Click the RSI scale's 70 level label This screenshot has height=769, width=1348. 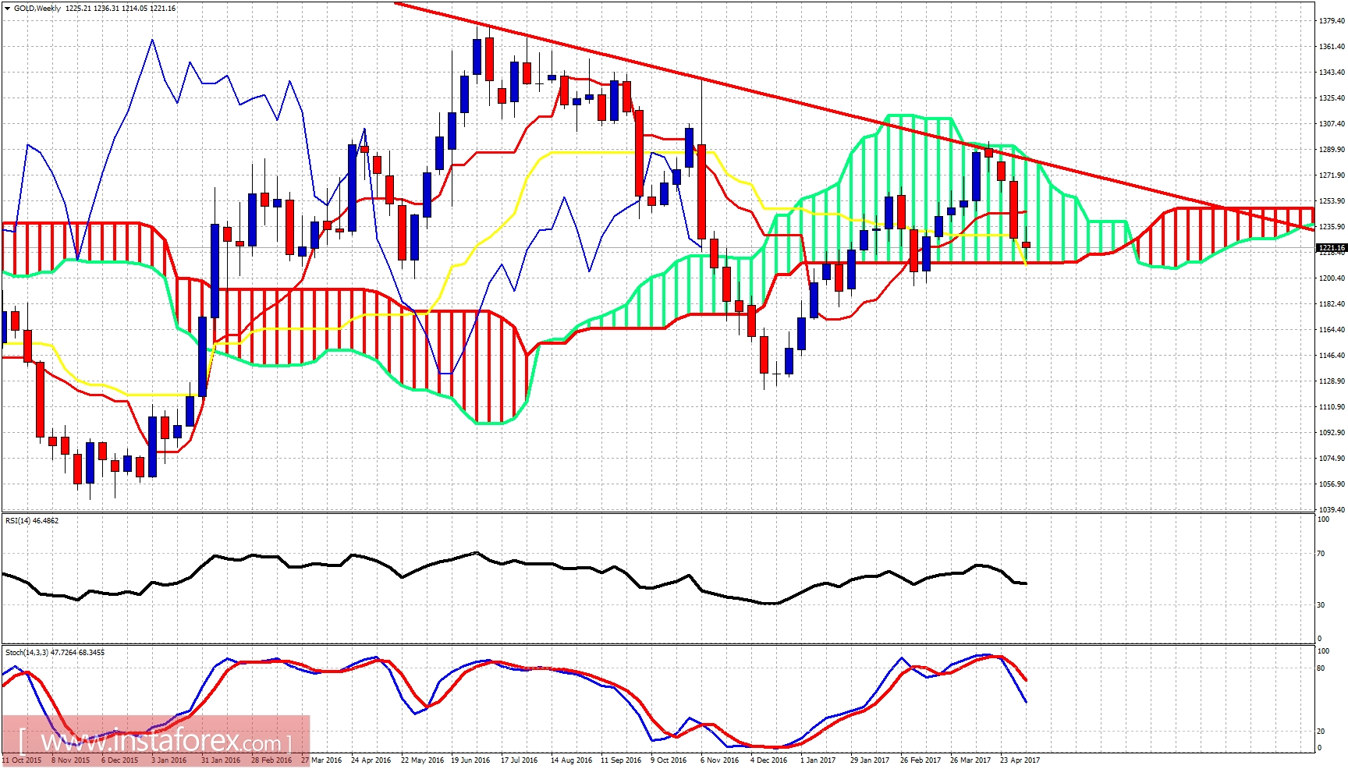[1321, 554]
